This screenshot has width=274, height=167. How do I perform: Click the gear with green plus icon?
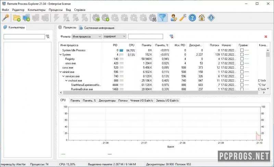105,18
